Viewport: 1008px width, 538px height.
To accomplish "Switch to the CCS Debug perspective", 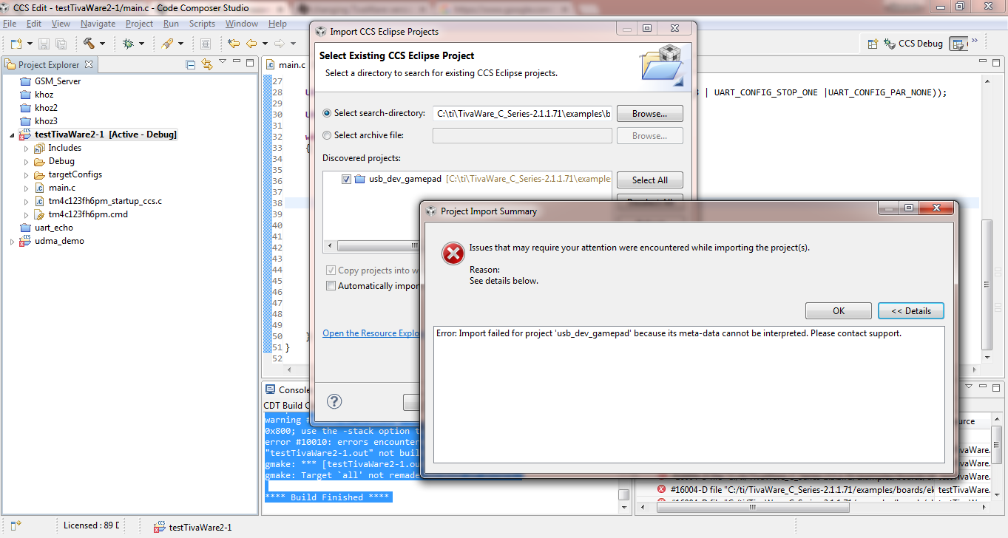I will coord(913,44).
